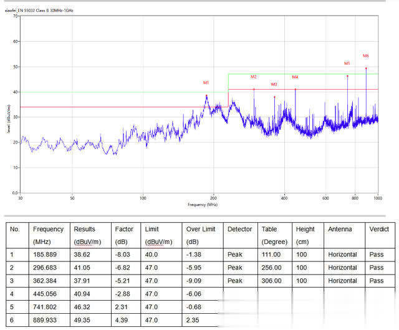Select the Verdict column header

pos(379,229)
